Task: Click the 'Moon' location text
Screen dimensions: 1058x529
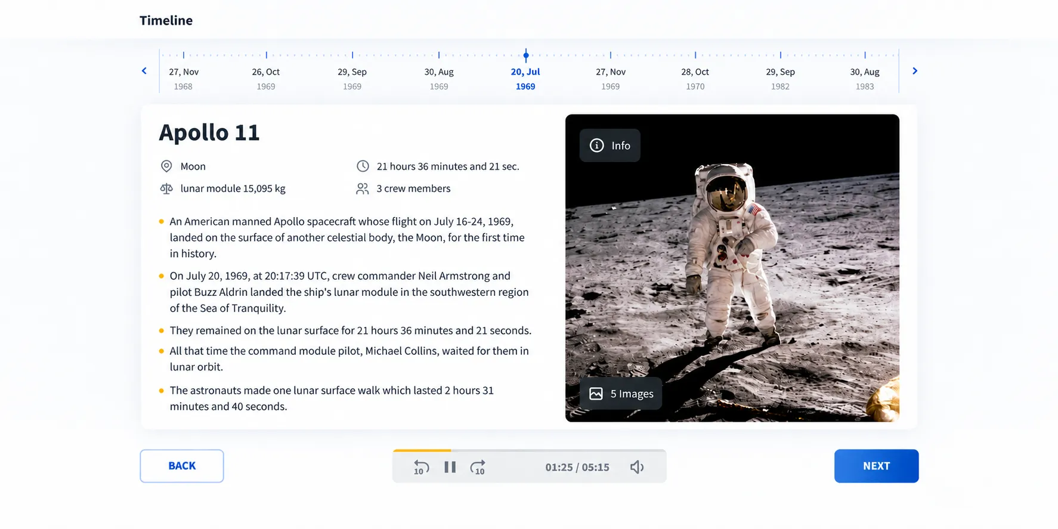Action: click(x=193, y=166)
